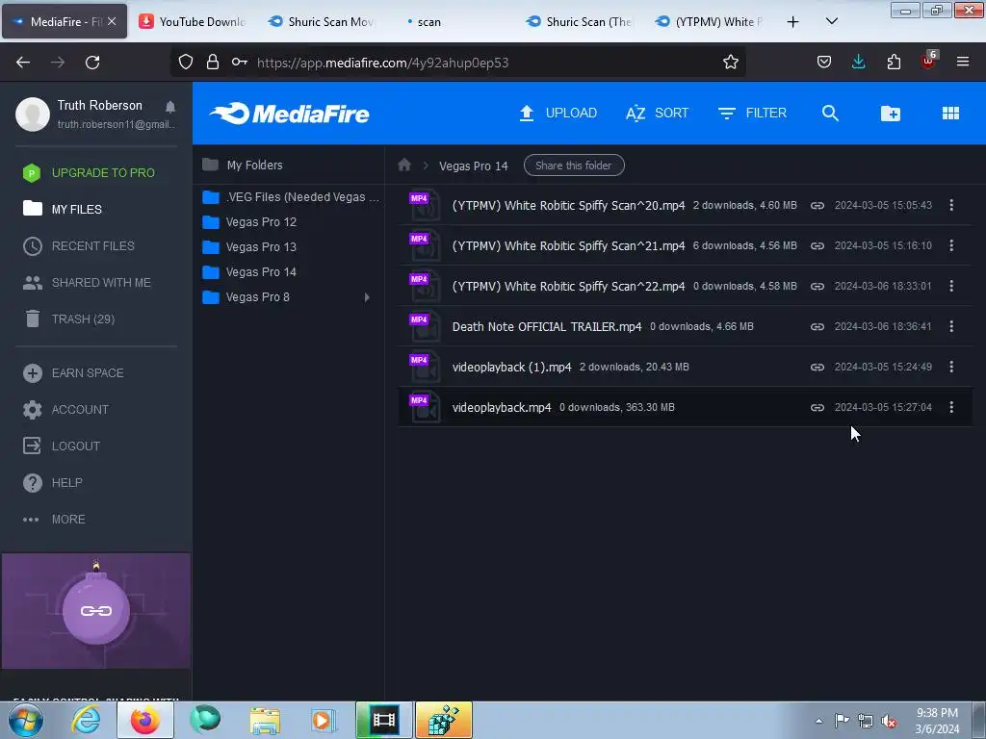This screenshot has width=986, height=739.
Task: Open the Firefox extensions puzzle icon
Action: click(894, 62)
